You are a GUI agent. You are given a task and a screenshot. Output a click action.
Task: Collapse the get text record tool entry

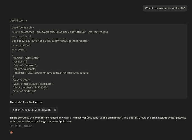click(51, 41)
